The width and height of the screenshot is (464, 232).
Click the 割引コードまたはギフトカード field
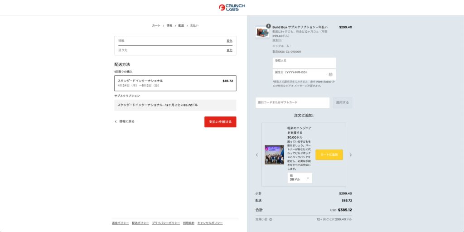pos(292,103)
